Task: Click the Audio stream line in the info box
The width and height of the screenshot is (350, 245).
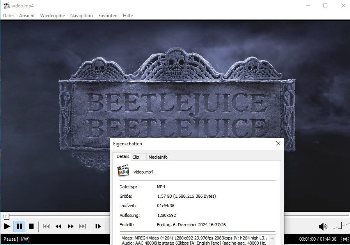Action: coord(194,243)
